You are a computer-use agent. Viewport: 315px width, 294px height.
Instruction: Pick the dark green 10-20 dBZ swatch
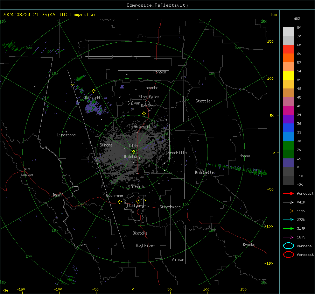[288, 154]
